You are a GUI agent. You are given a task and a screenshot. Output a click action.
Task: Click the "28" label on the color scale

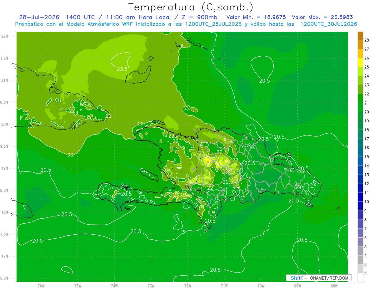(x=367, y=40)
